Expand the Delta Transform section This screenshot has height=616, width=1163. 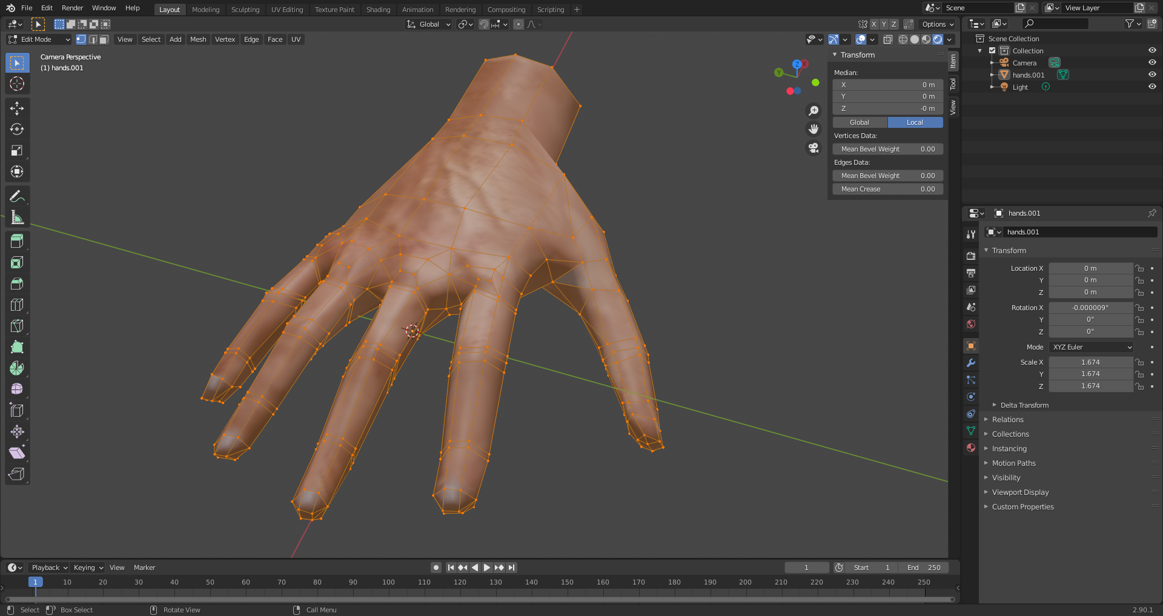(1024, 405)
